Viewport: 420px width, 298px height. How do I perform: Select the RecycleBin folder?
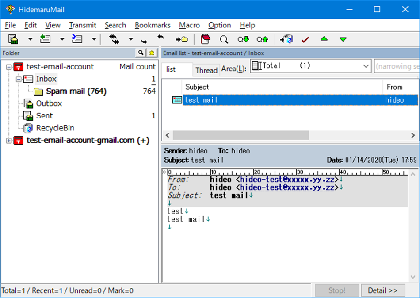(x=55, y=128)
